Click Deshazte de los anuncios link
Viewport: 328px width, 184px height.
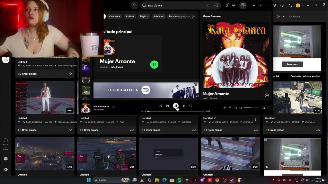click(305, 76)
